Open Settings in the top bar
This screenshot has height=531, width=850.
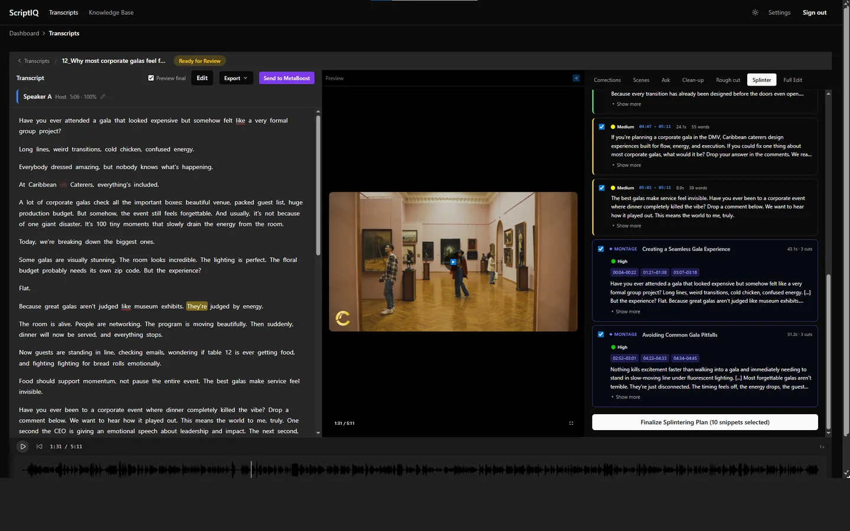(x=779, y=12)
